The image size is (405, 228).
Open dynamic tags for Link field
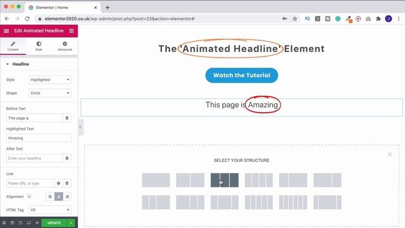pos(67,183)
